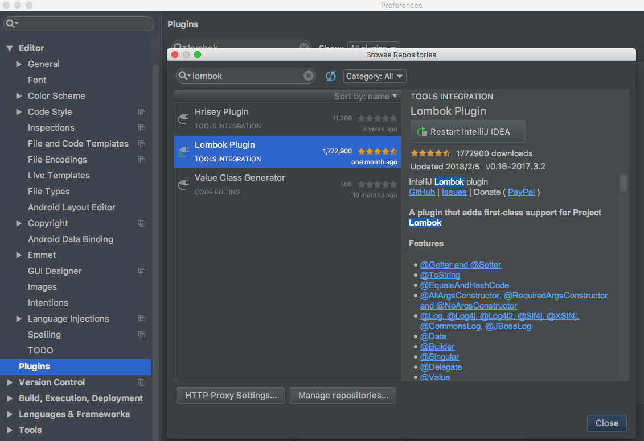644x441 pixels.
Task: Select TODO in settings tree
Action: tap(40, 351)
